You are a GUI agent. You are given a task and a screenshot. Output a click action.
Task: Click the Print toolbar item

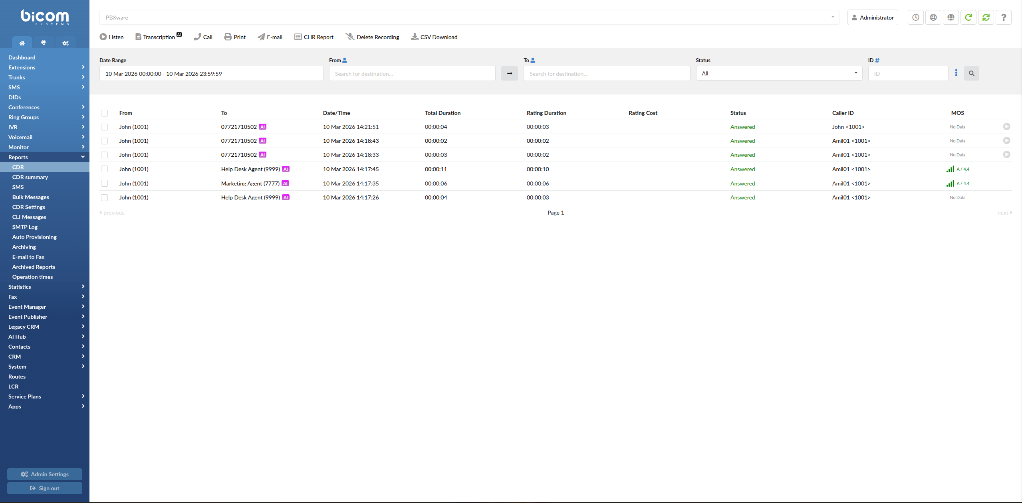(x=235, y=37)
